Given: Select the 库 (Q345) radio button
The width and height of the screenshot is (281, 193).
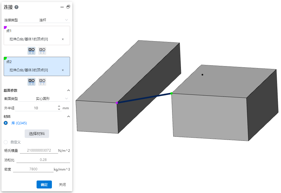Looking at the screenshot, I should (x=6, y=123).
